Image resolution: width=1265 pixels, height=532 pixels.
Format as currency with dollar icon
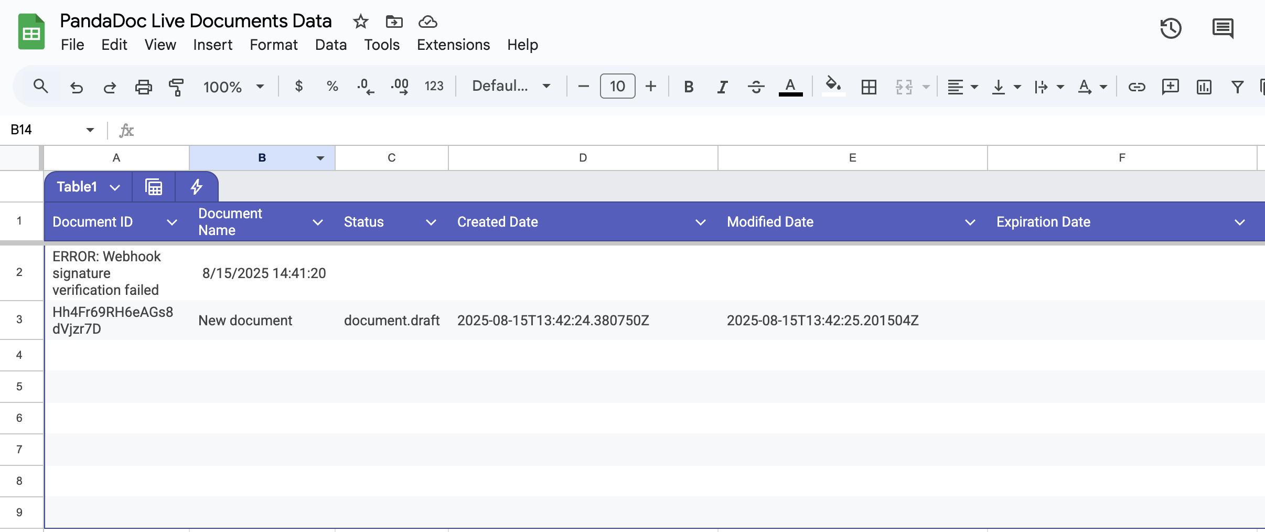tap(298, 86)
